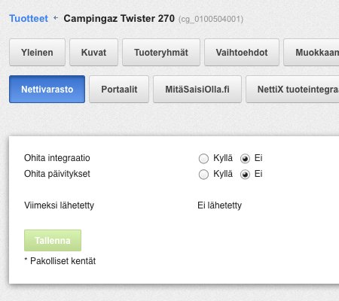Choose Ei for Ohita päivitykset
This screenshot has width=339, height=301.
(245, 175)
